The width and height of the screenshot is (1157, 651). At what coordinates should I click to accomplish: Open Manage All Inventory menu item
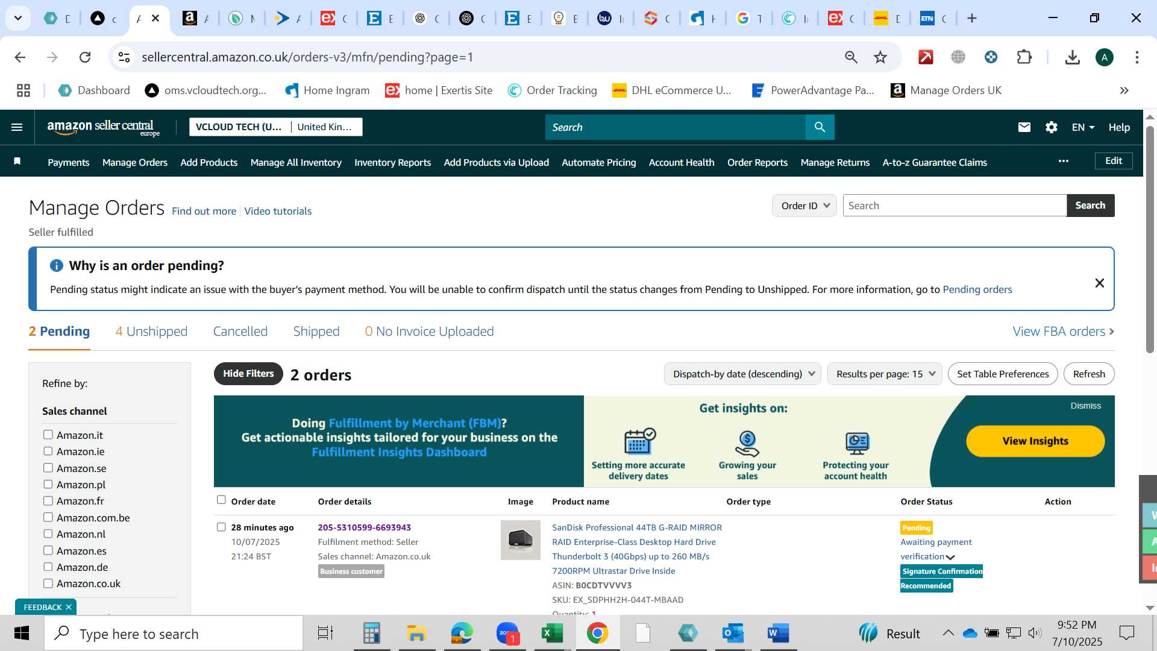coord(296,162)
